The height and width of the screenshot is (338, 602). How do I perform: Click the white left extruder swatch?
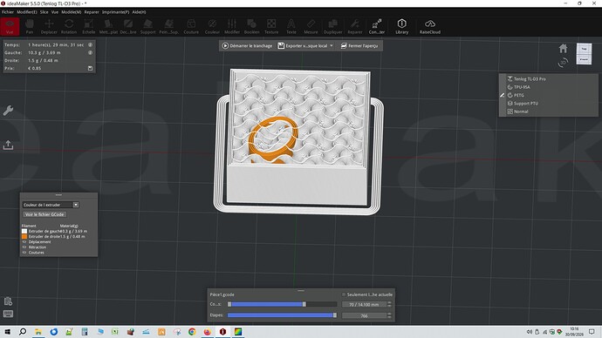point(24,231)
